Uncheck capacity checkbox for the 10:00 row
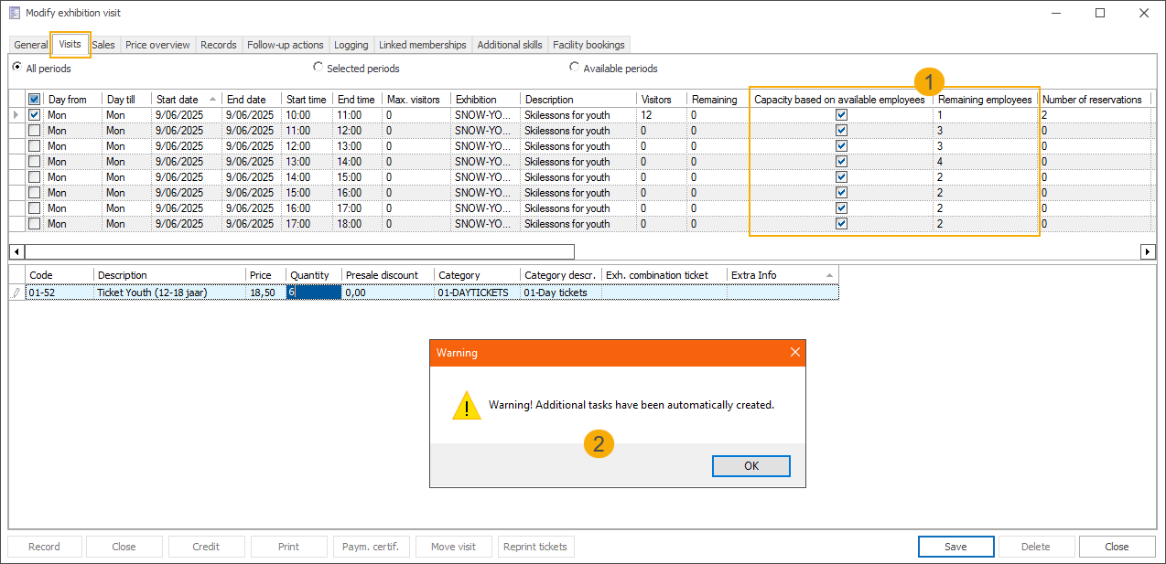1166x564 pixels. [841, 115]
